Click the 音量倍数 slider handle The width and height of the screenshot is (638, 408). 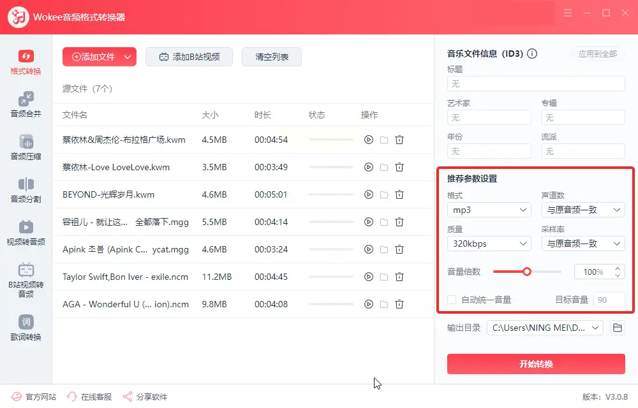(527, 272)
